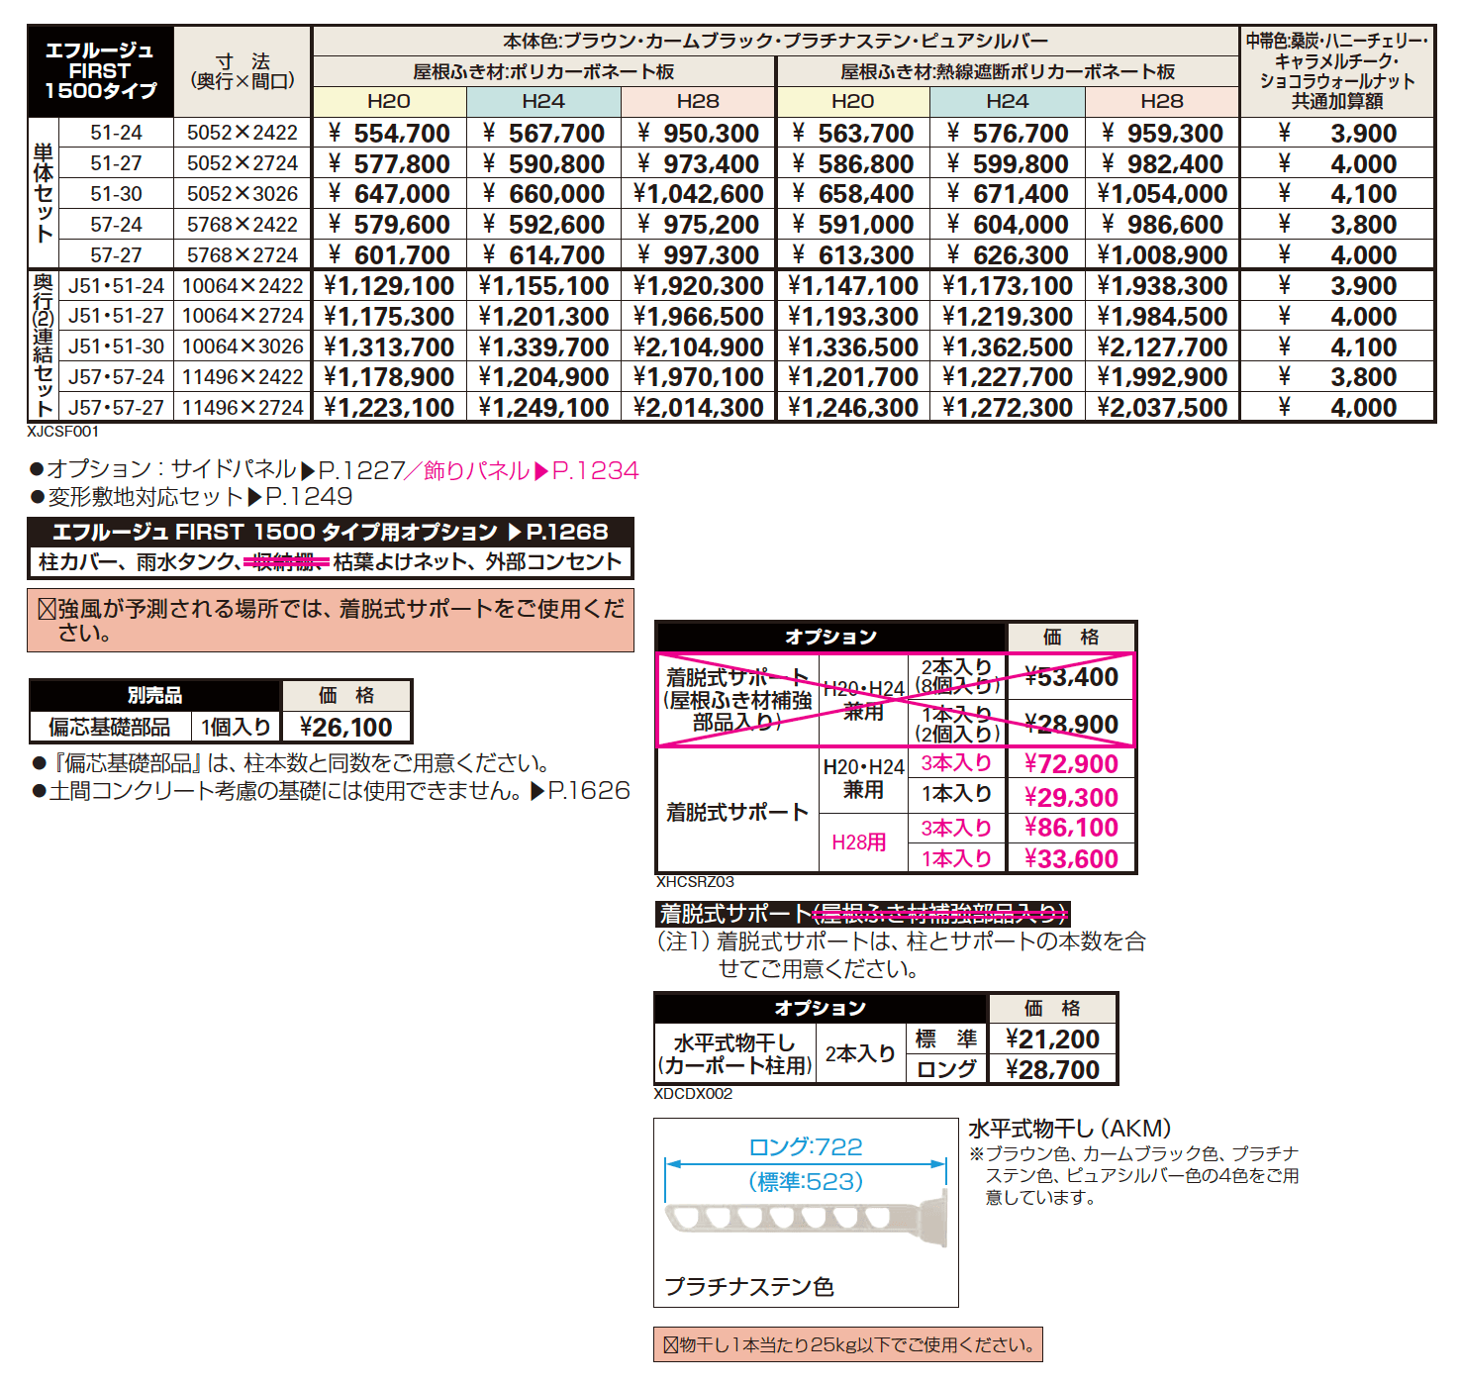Select the (標準:523) dimension label
This screenshot has width=1459, height=1385.
[806, 1182]
